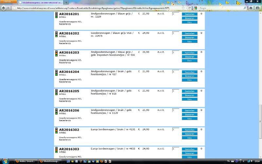Order article AR2016204 via Bestellen
This screenshot has width=262, height=164.
pos(190,72)
